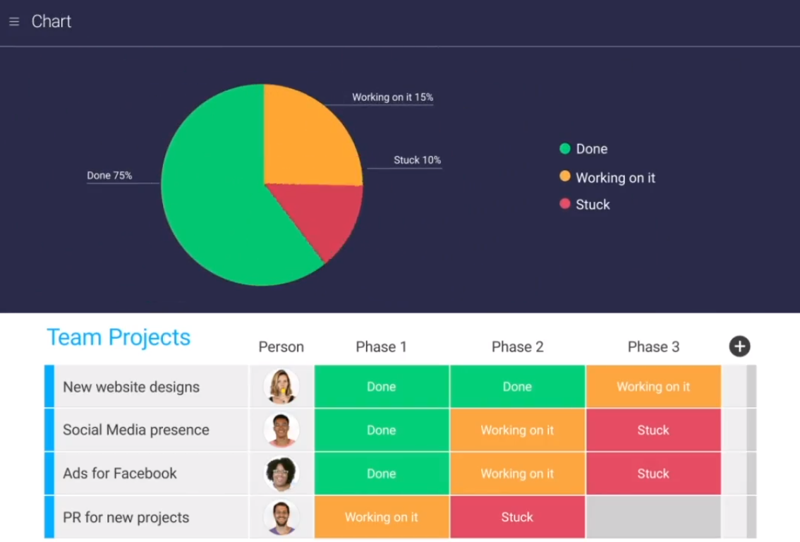Viewport: 800px width, 542px height.
Task: Open the hamburger menu beside Chart
Action: [14, 22]
